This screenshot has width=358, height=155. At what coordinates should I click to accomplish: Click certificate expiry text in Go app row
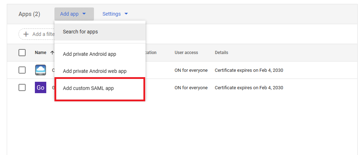coord(249,88)
